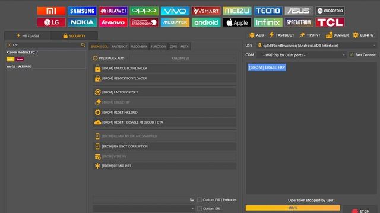Select the OPPO brand logo

pyautogui.click(x=144, y=11)
